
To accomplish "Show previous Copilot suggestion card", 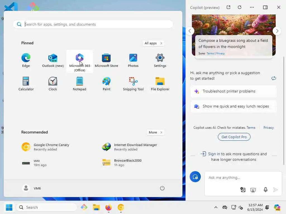I will 190,31.
